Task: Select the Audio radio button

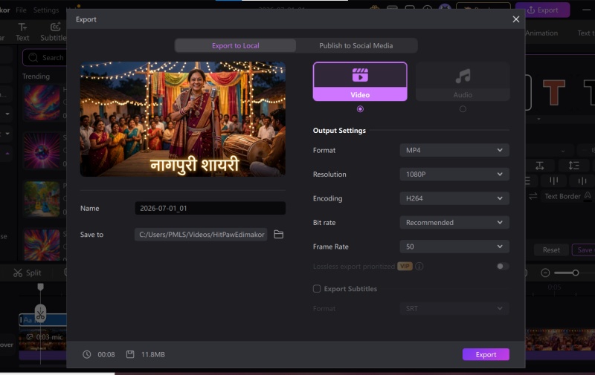Action: (x=463, y=109)
